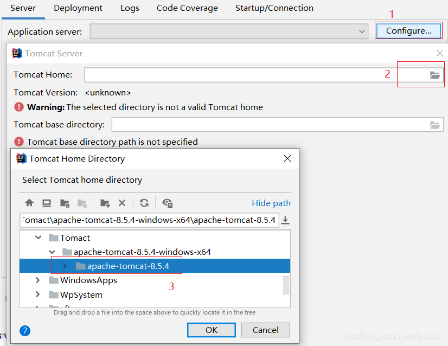Close the Tomcat Server dialog
The width and height of the screenshot is (448, 346).
click(x=440, y=53)
